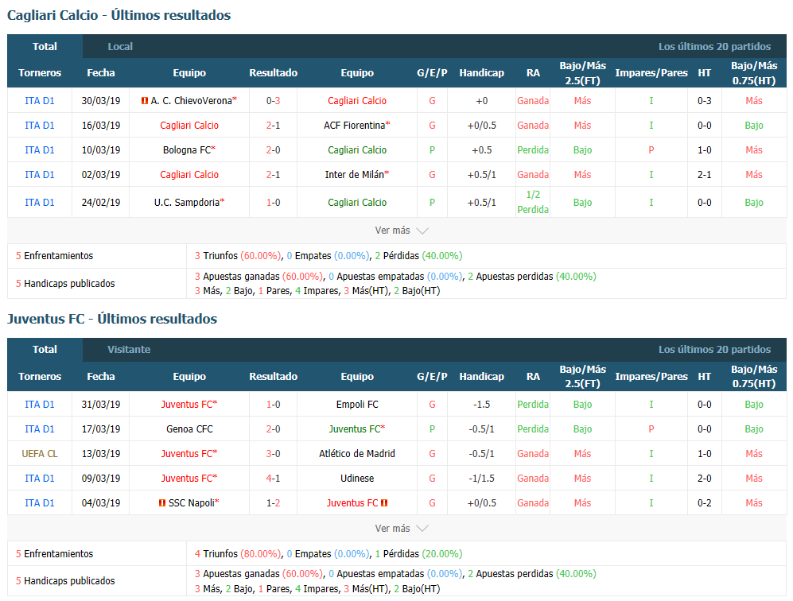Click 1/2 Perdida cell in Sampdoria row
The width and height of the screenshot is (793, 601).
tap(533, 202)
